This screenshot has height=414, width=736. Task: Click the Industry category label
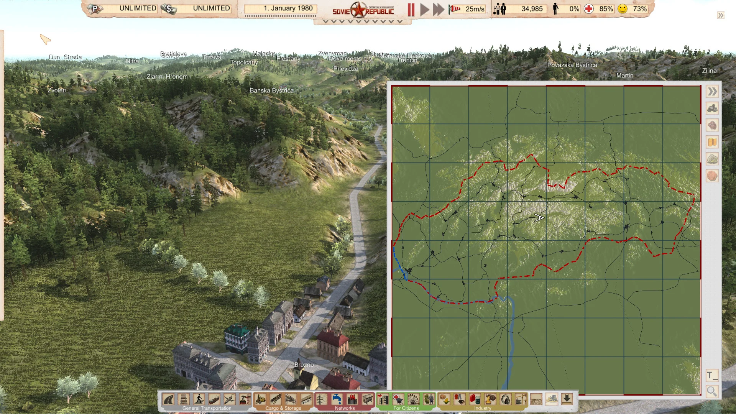click(482, 408)
